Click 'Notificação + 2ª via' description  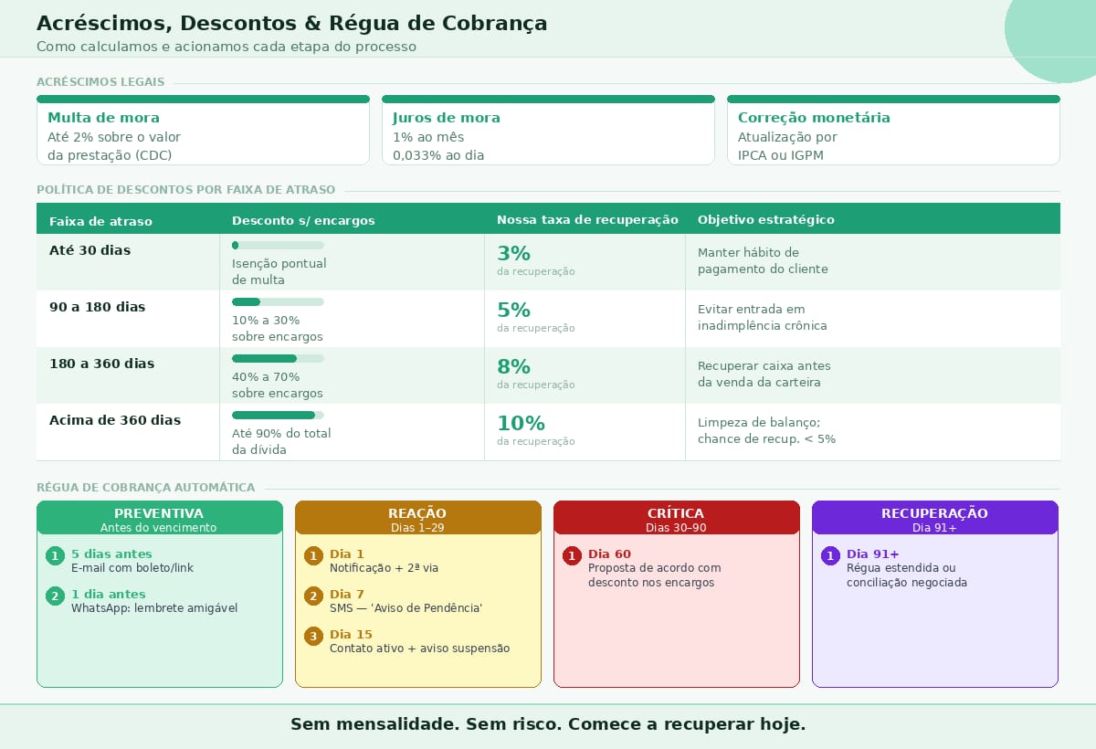384,568
